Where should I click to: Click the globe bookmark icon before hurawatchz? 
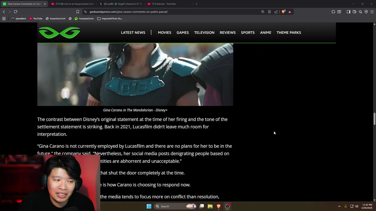[x=70, y=18]
